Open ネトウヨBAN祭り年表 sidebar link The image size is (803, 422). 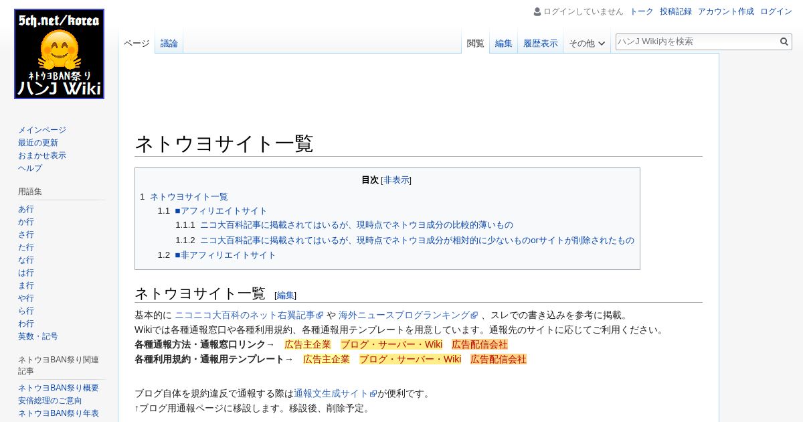pyautogui.click(x=58, y=413)
